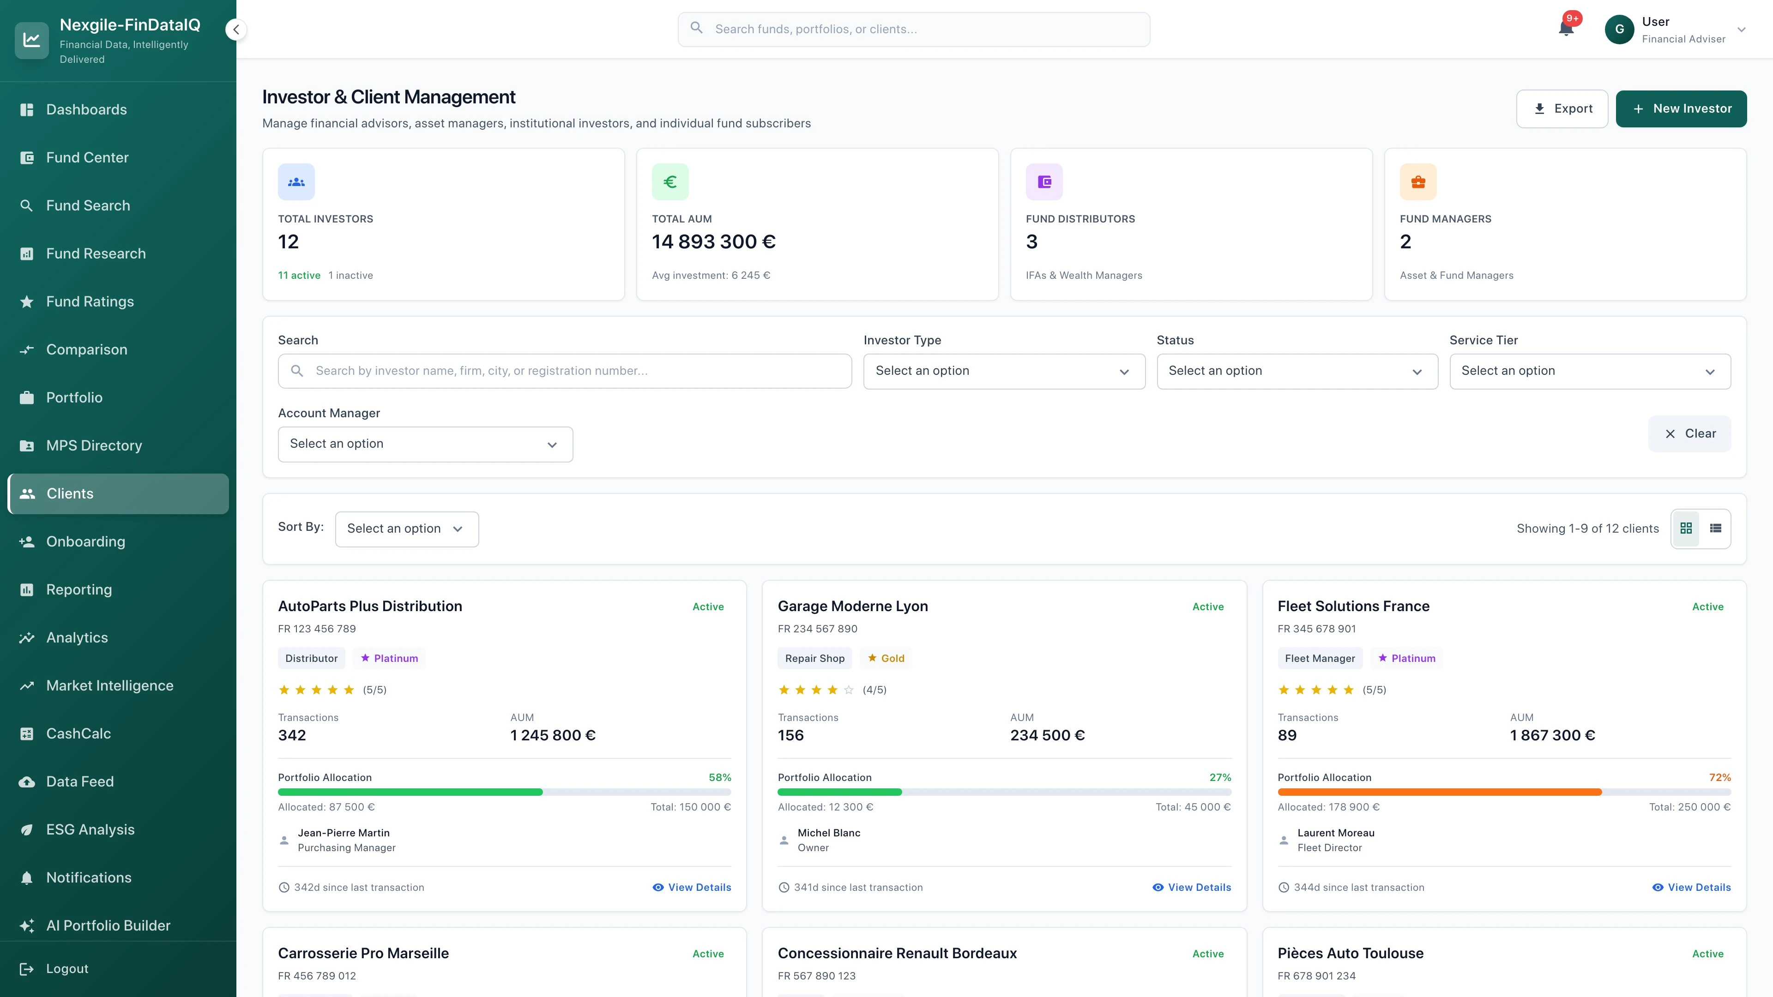1773x997 pixels.
Task: Open the Dashboards section in sidebar
Action: pos(86,109)
